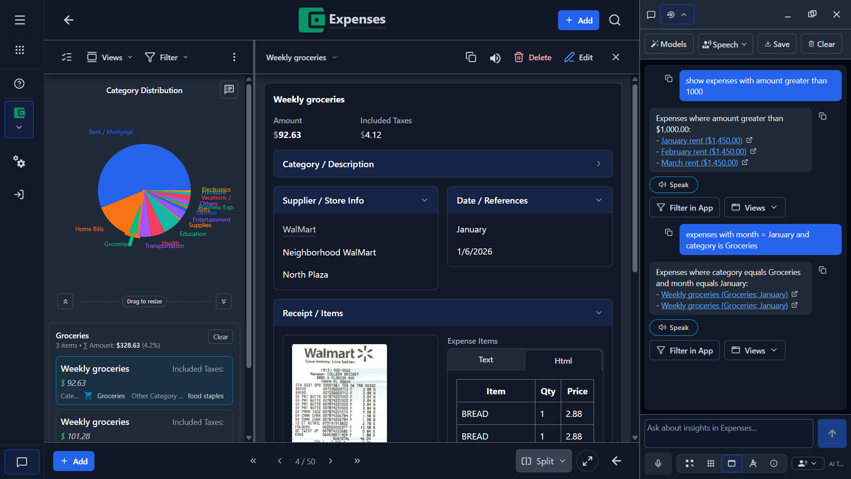Screen dimensions: 851x479
Task: Select the four-squares layout icon in AI toolbar
Action: point(690,463)
